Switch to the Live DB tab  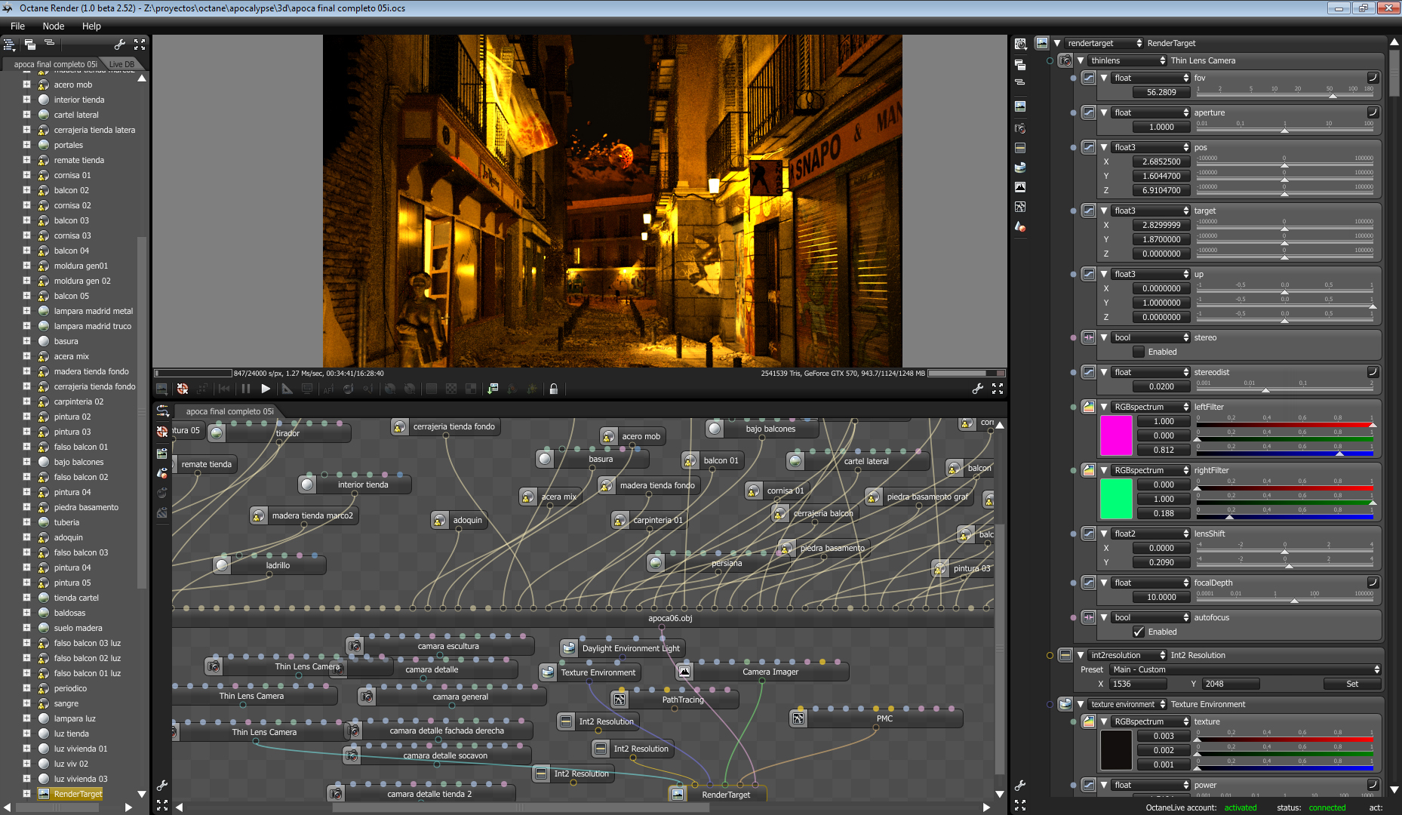click(121, 64)
